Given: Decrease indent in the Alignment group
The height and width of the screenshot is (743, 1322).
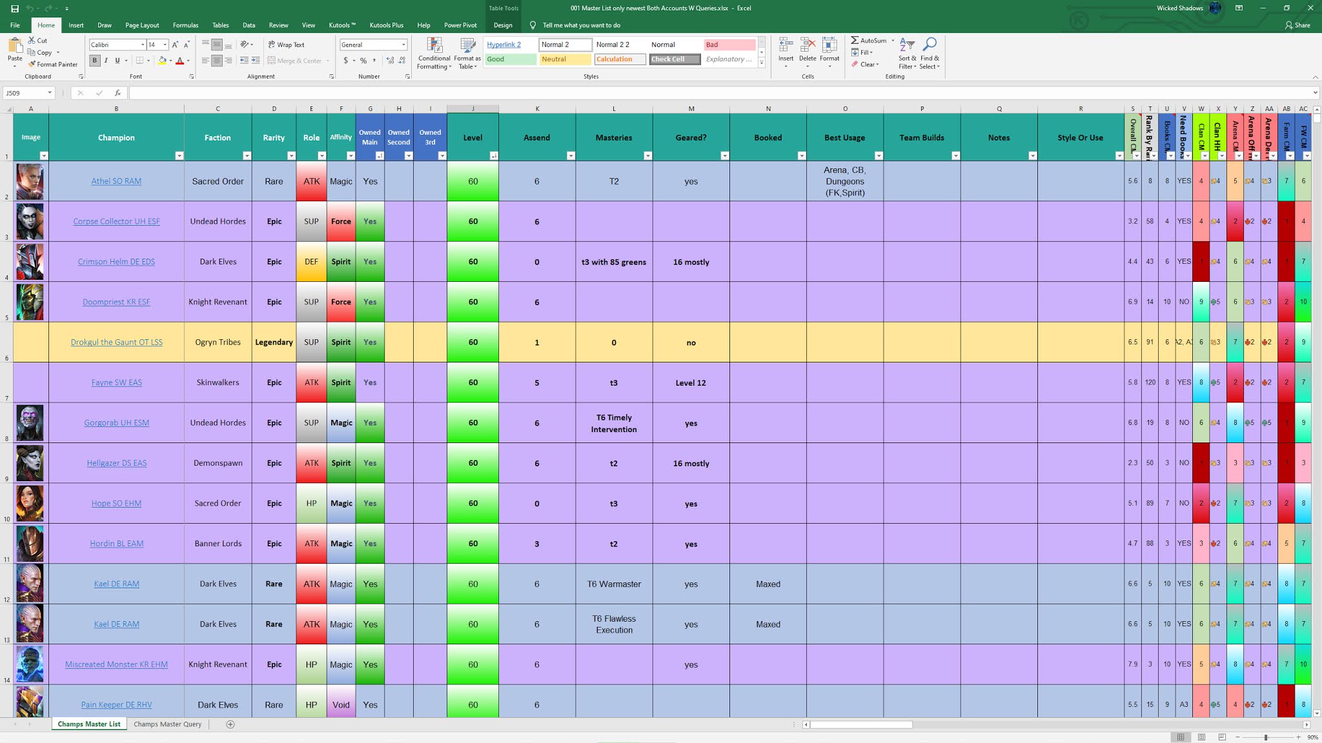Looking at the screenshot, I should (244, 61).
